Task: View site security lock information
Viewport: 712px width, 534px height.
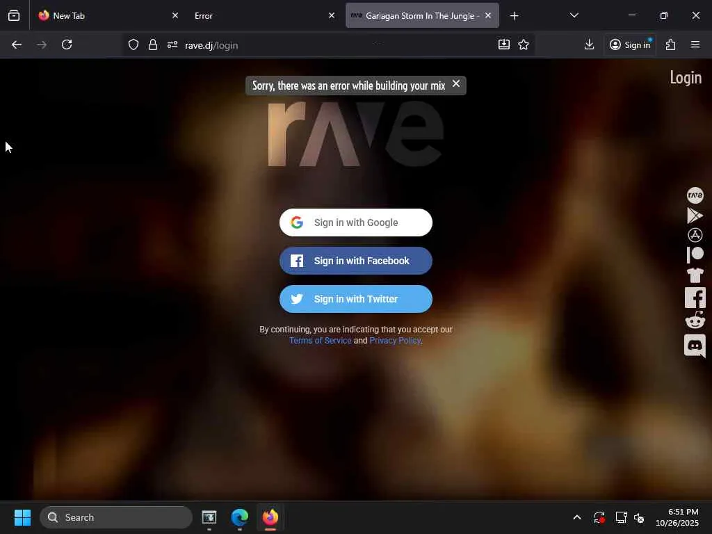Action: [x=153, y=45]
